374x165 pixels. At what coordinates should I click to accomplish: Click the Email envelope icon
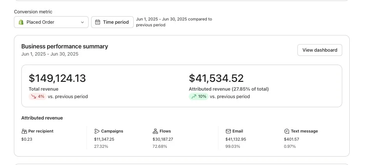click(228, 131)
